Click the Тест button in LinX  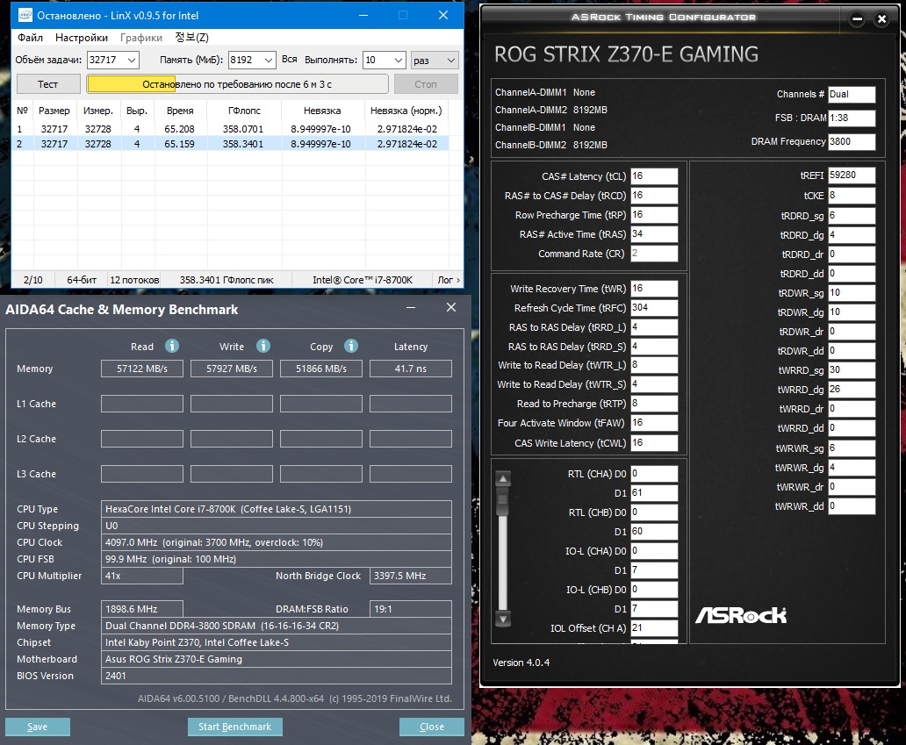(x=48, y=83)
